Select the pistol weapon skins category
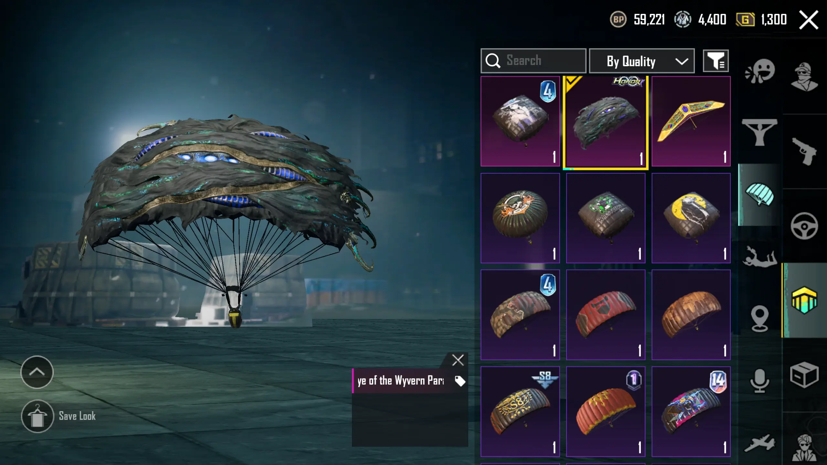 pos(804,152)
